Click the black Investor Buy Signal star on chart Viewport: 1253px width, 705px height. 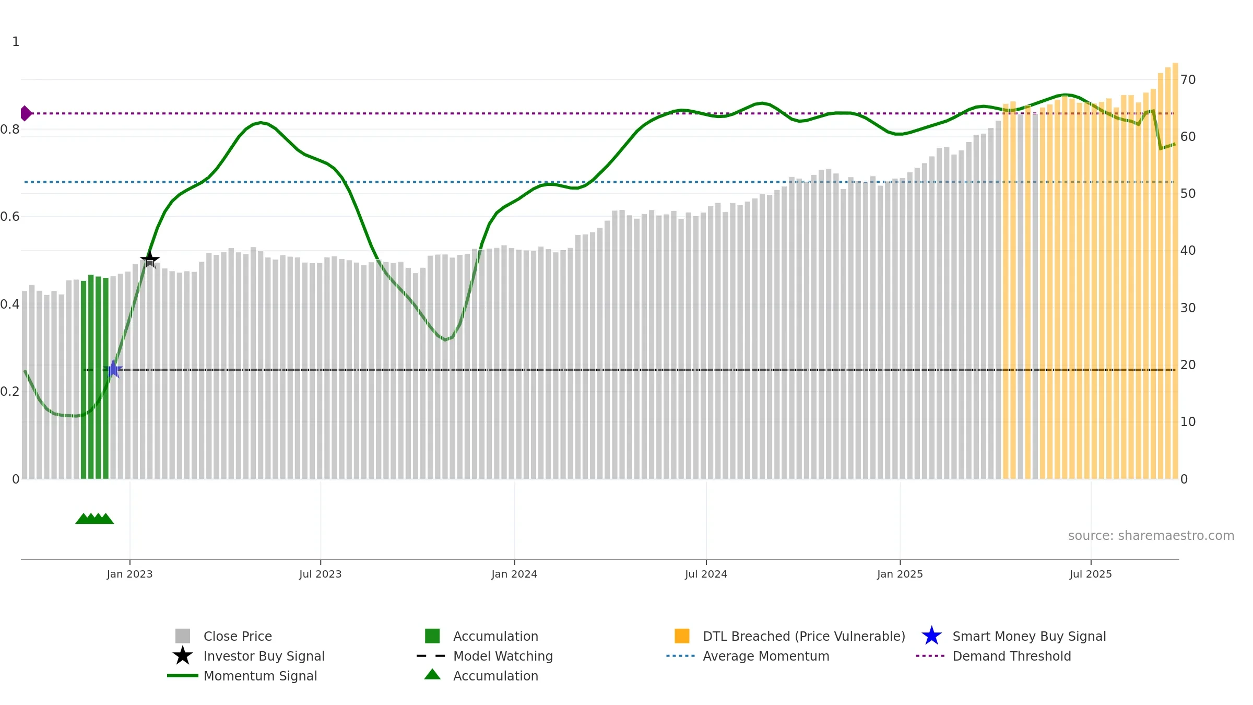tap(150, 260)
